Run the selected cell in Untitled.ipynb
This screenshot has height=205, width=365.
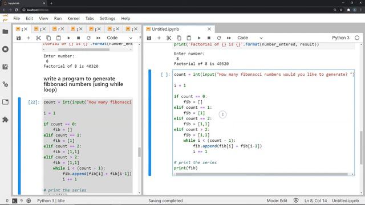(199, 38)
